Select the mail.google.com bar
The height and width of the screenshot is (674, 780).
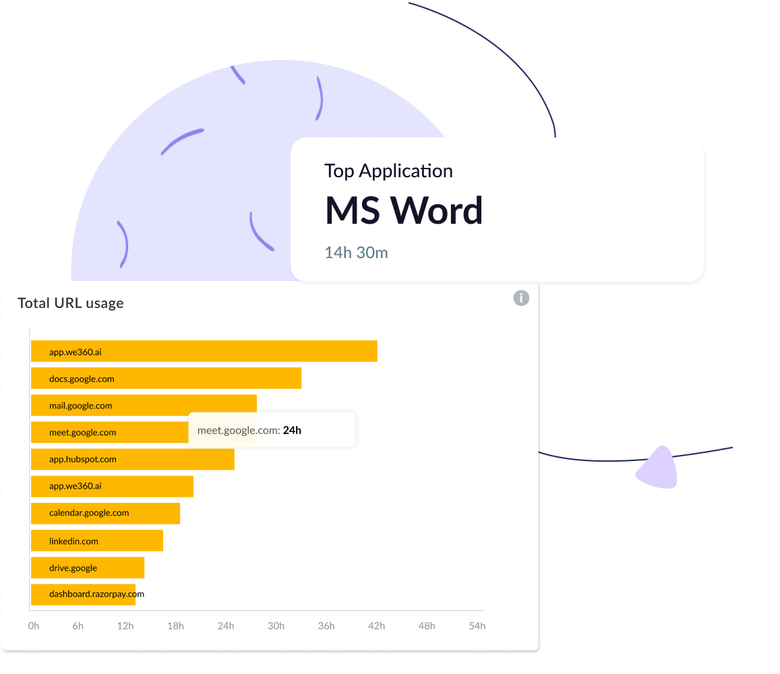pyautogui.click(x=144, y=405)
